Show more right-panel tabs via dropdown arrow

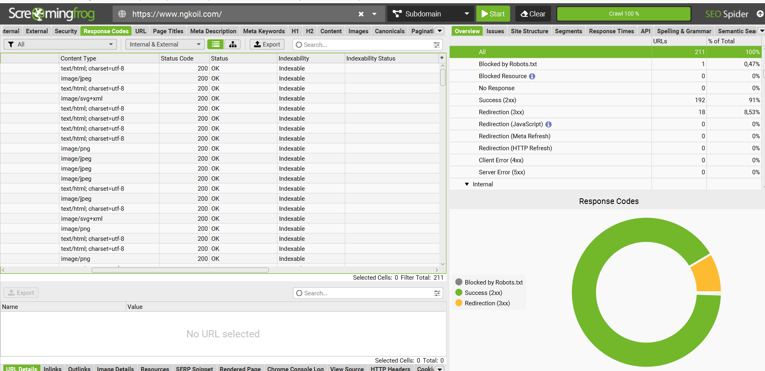click(762, 31)
